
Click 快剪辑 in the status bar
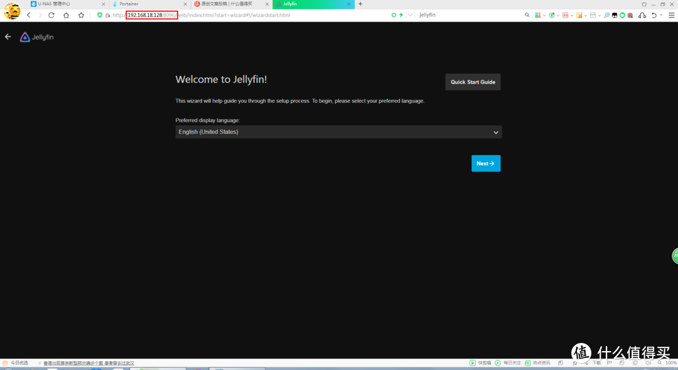480,363
